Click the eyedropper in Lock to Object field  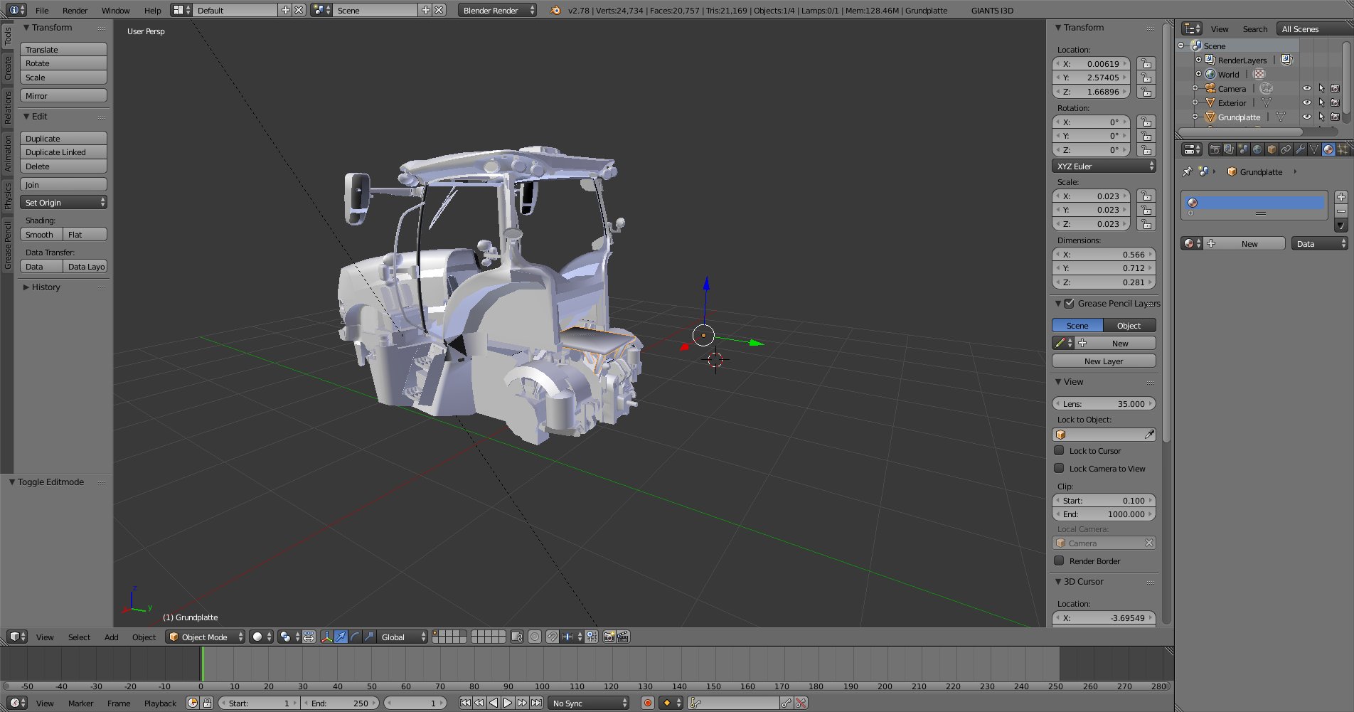1149,434
